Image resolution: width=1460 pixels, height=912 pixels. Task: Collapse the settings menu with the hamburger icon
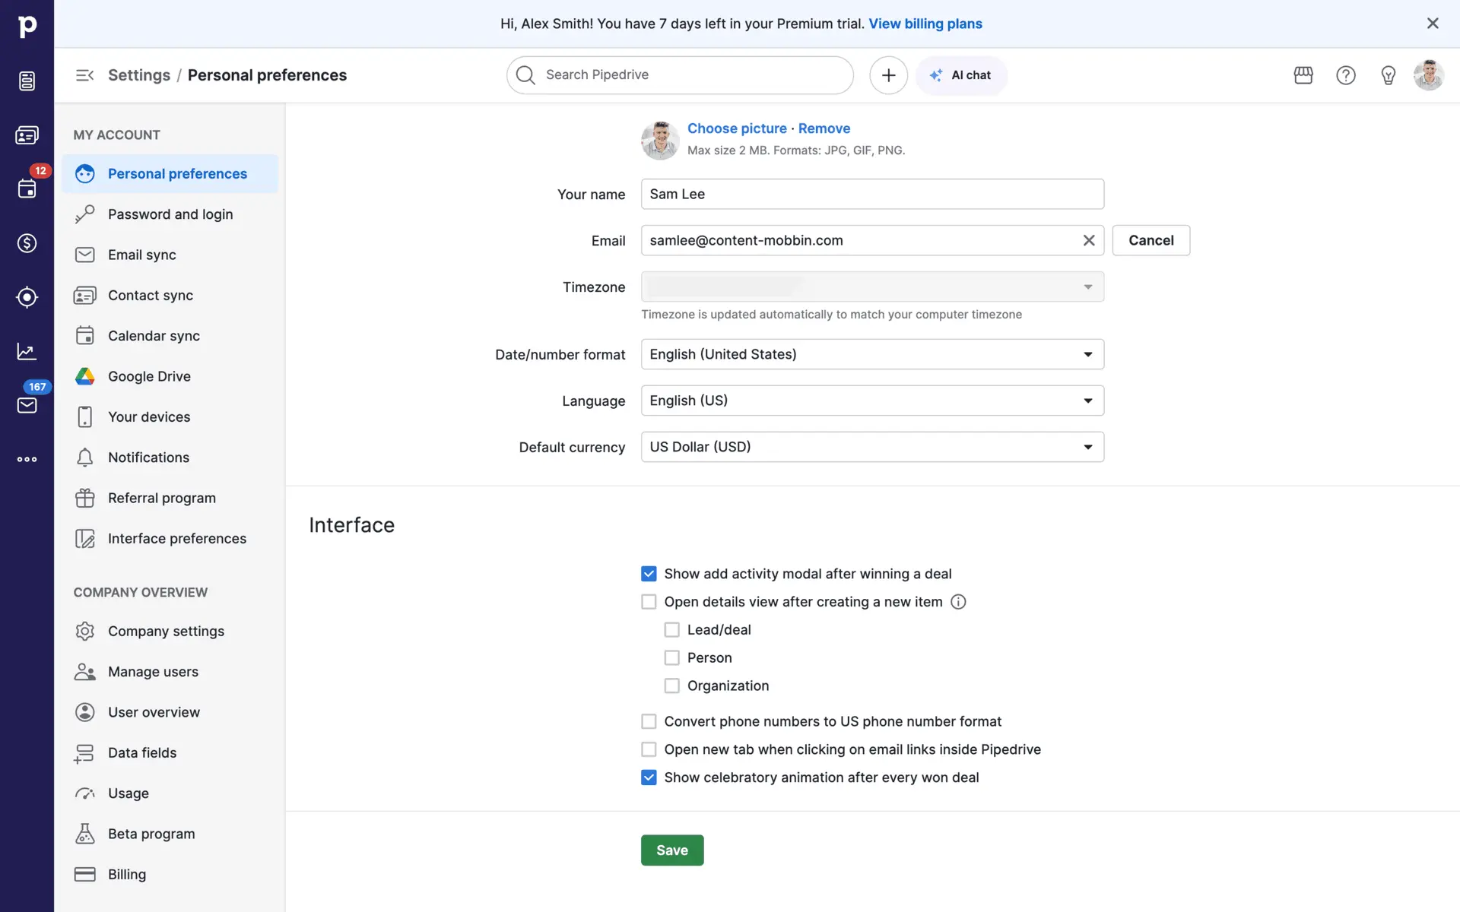tap(84, 75)
